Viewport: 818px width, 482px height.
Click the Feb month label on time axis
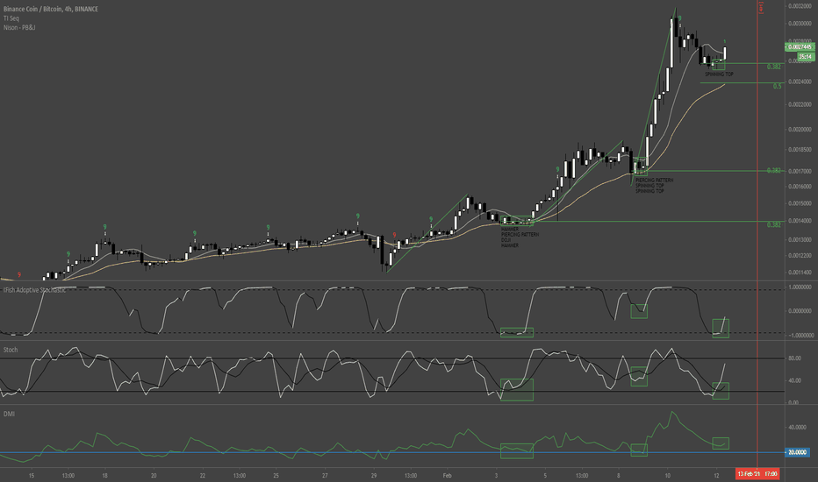(x=447, y=476)
